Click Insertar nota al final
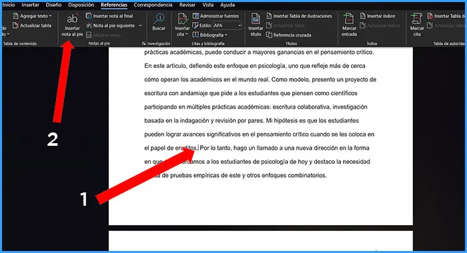 (109, 16)
